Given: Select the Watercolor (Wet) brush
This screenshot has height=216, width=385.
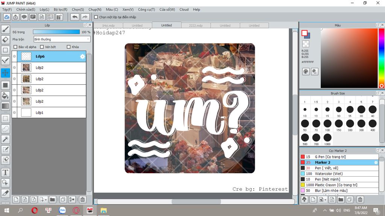Looking at the screenshot, I should pyautogui.click(x=340, y=174).
